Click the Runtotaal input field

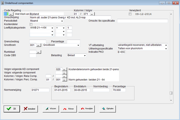33,52
